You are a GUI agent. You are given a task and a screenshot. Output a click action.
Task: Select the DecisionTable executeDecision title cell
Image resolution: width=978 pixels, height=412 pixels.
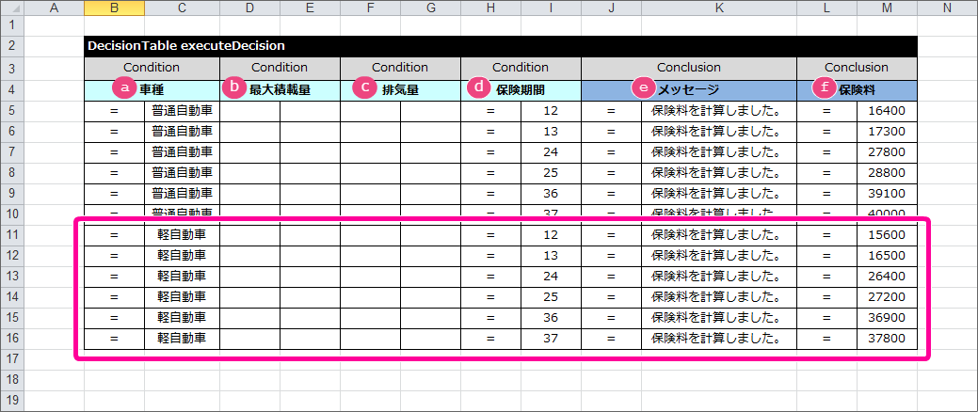pyautogui.click(x=501, y=46)
